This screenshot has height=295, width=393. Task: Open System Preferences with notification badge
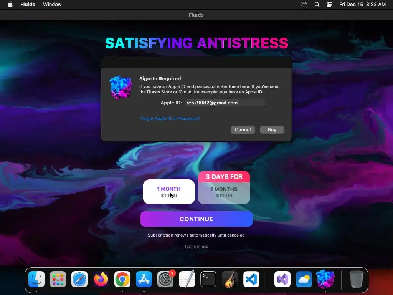(165, 279)
